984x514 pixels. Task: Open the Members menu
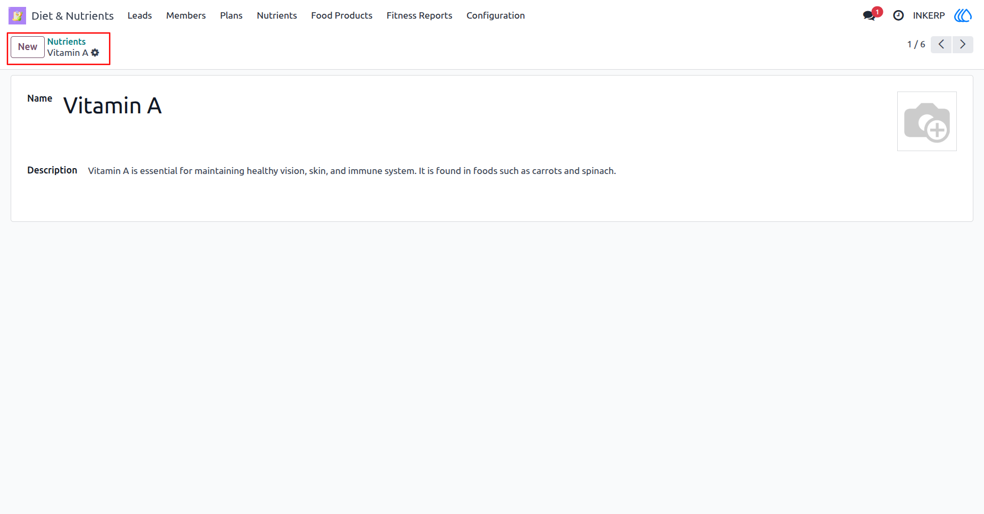[186, 15]
